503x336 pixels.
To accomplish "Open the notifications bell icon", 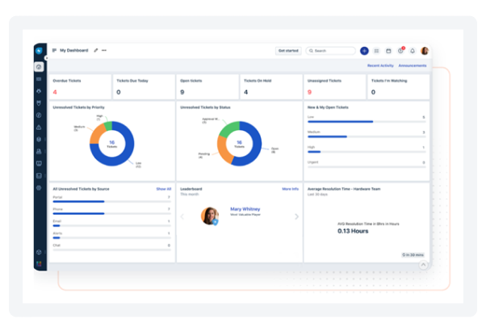I will (413, 50).
